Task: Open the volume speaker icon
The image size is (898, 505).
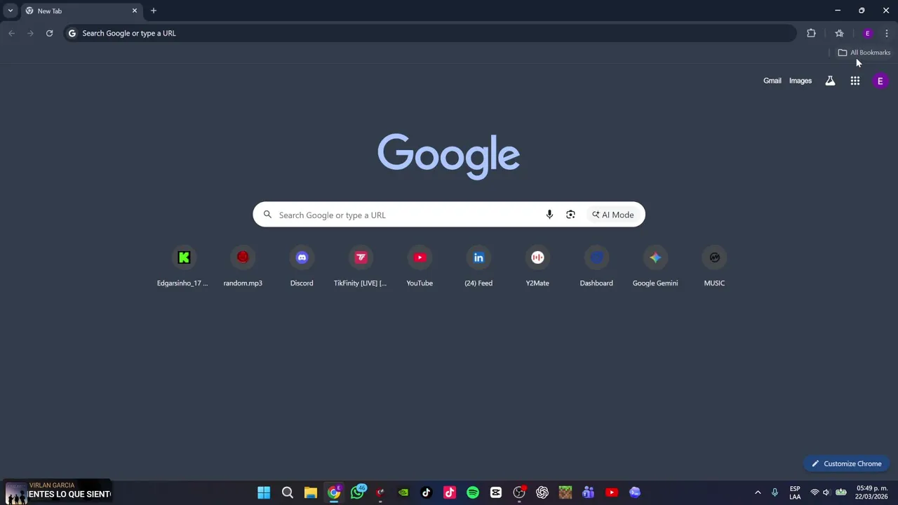Action: (826, 492)
